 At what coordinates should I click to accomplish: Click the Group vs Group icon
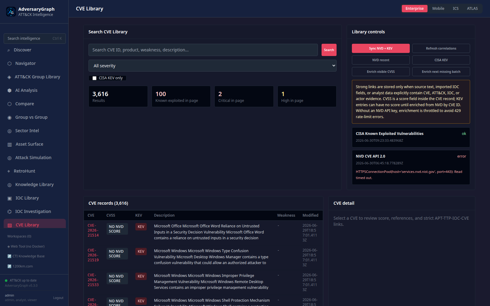[9, 118]
